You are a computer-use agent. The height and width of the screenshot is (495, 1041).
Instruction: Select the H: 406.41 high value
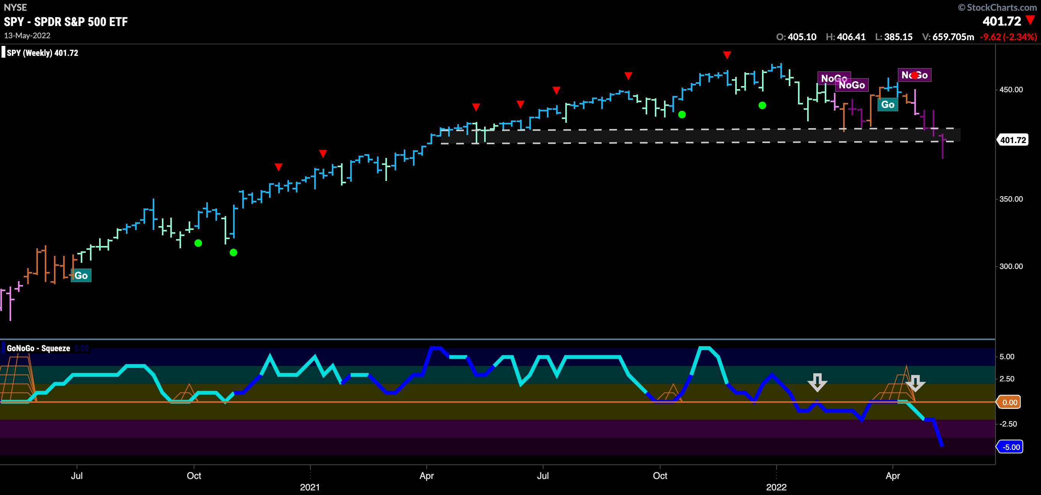pos(845,37)
